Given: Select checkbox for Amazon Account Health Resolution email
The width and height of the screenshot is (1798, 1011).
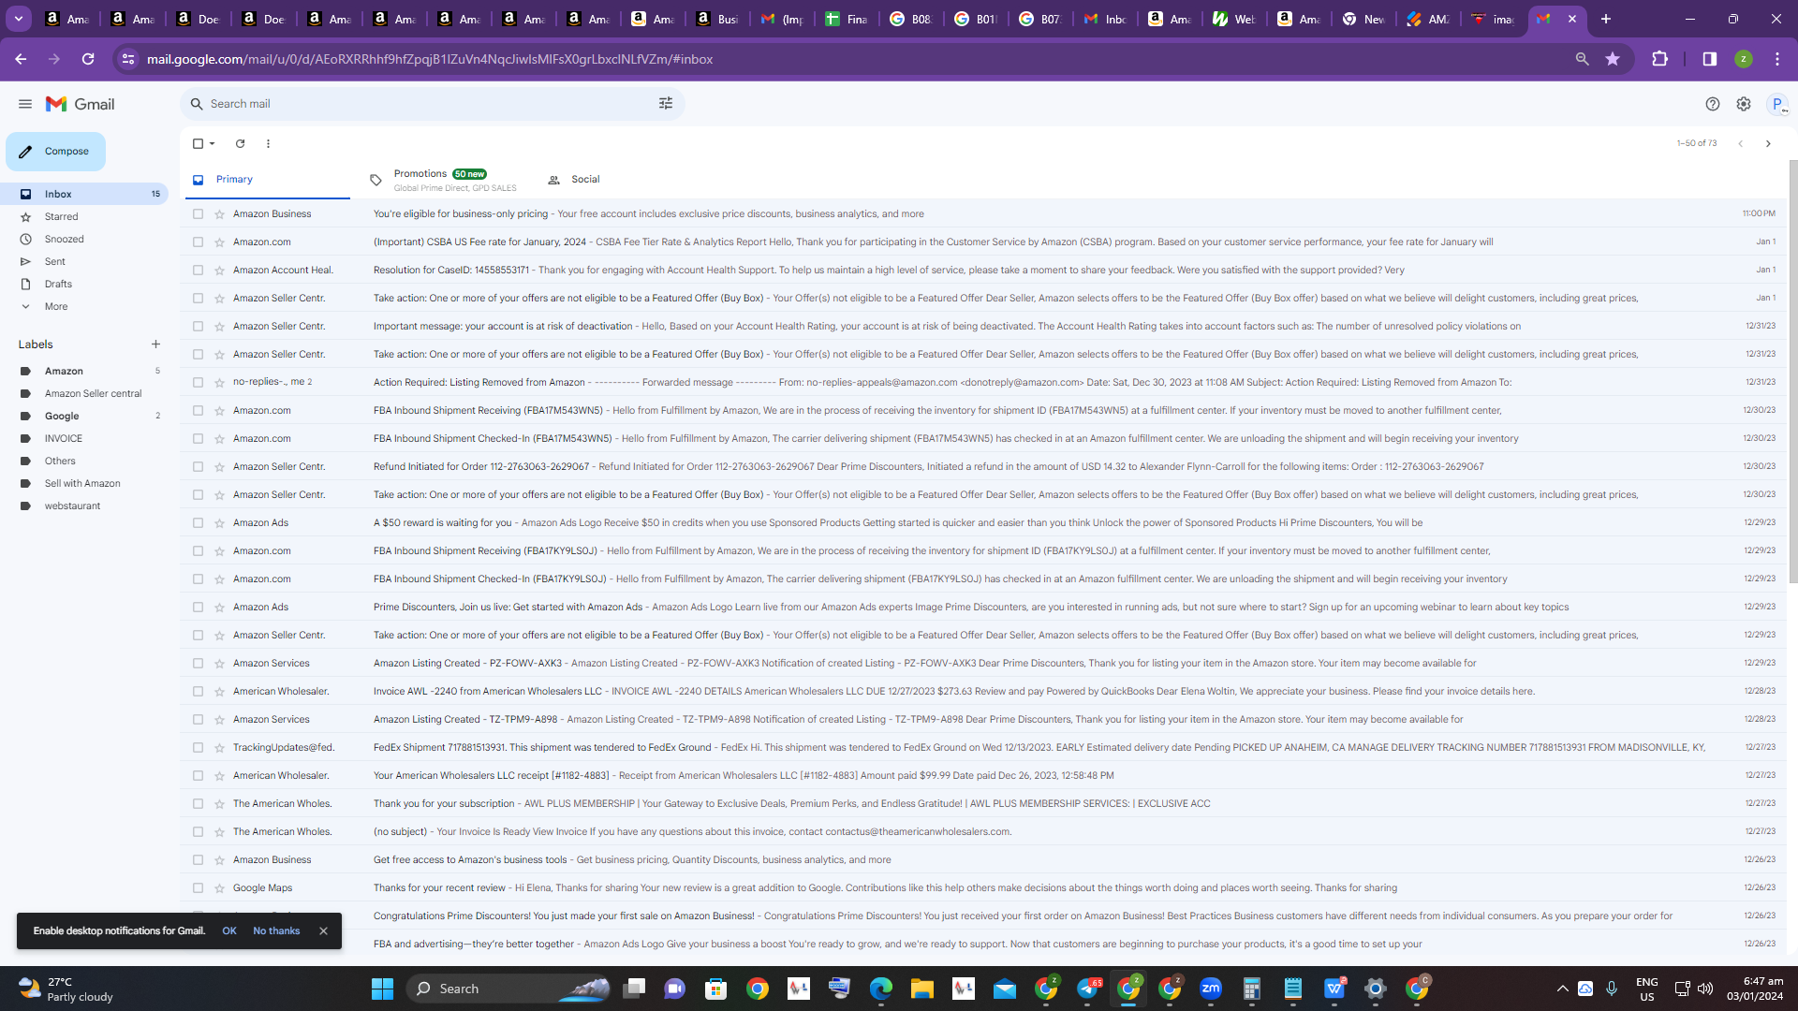Looking at the screenshot, I should [198, 270].
